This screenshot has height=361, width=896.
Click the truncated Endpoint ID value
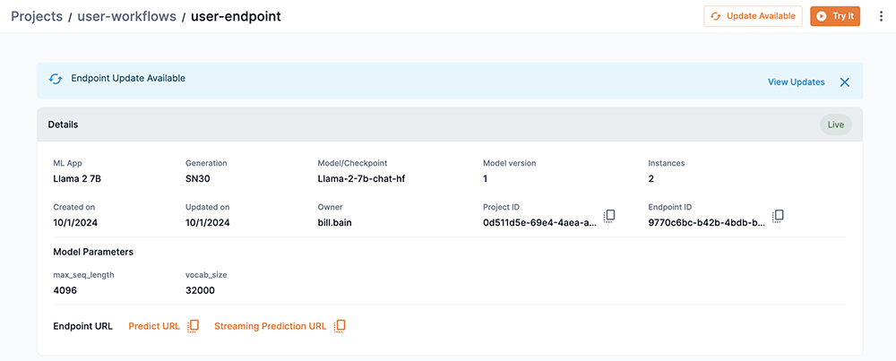pyautogui.click(x=706, y=222)
